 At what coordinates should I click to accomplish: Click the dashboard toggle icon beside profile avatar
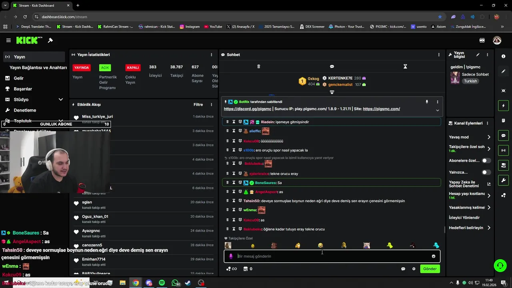[x=482, y=40]
